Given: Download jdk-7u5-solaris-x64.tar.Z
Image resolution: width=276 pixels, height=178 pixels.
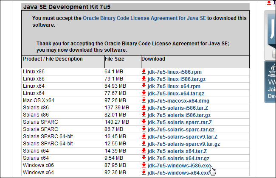Looking at the screenshot, I should tap(177, 151).
